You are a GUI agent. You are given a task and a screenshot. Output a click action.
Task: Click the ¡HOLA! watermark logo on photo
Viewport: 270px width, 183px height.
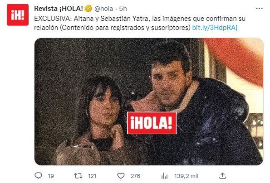(152, 123)
